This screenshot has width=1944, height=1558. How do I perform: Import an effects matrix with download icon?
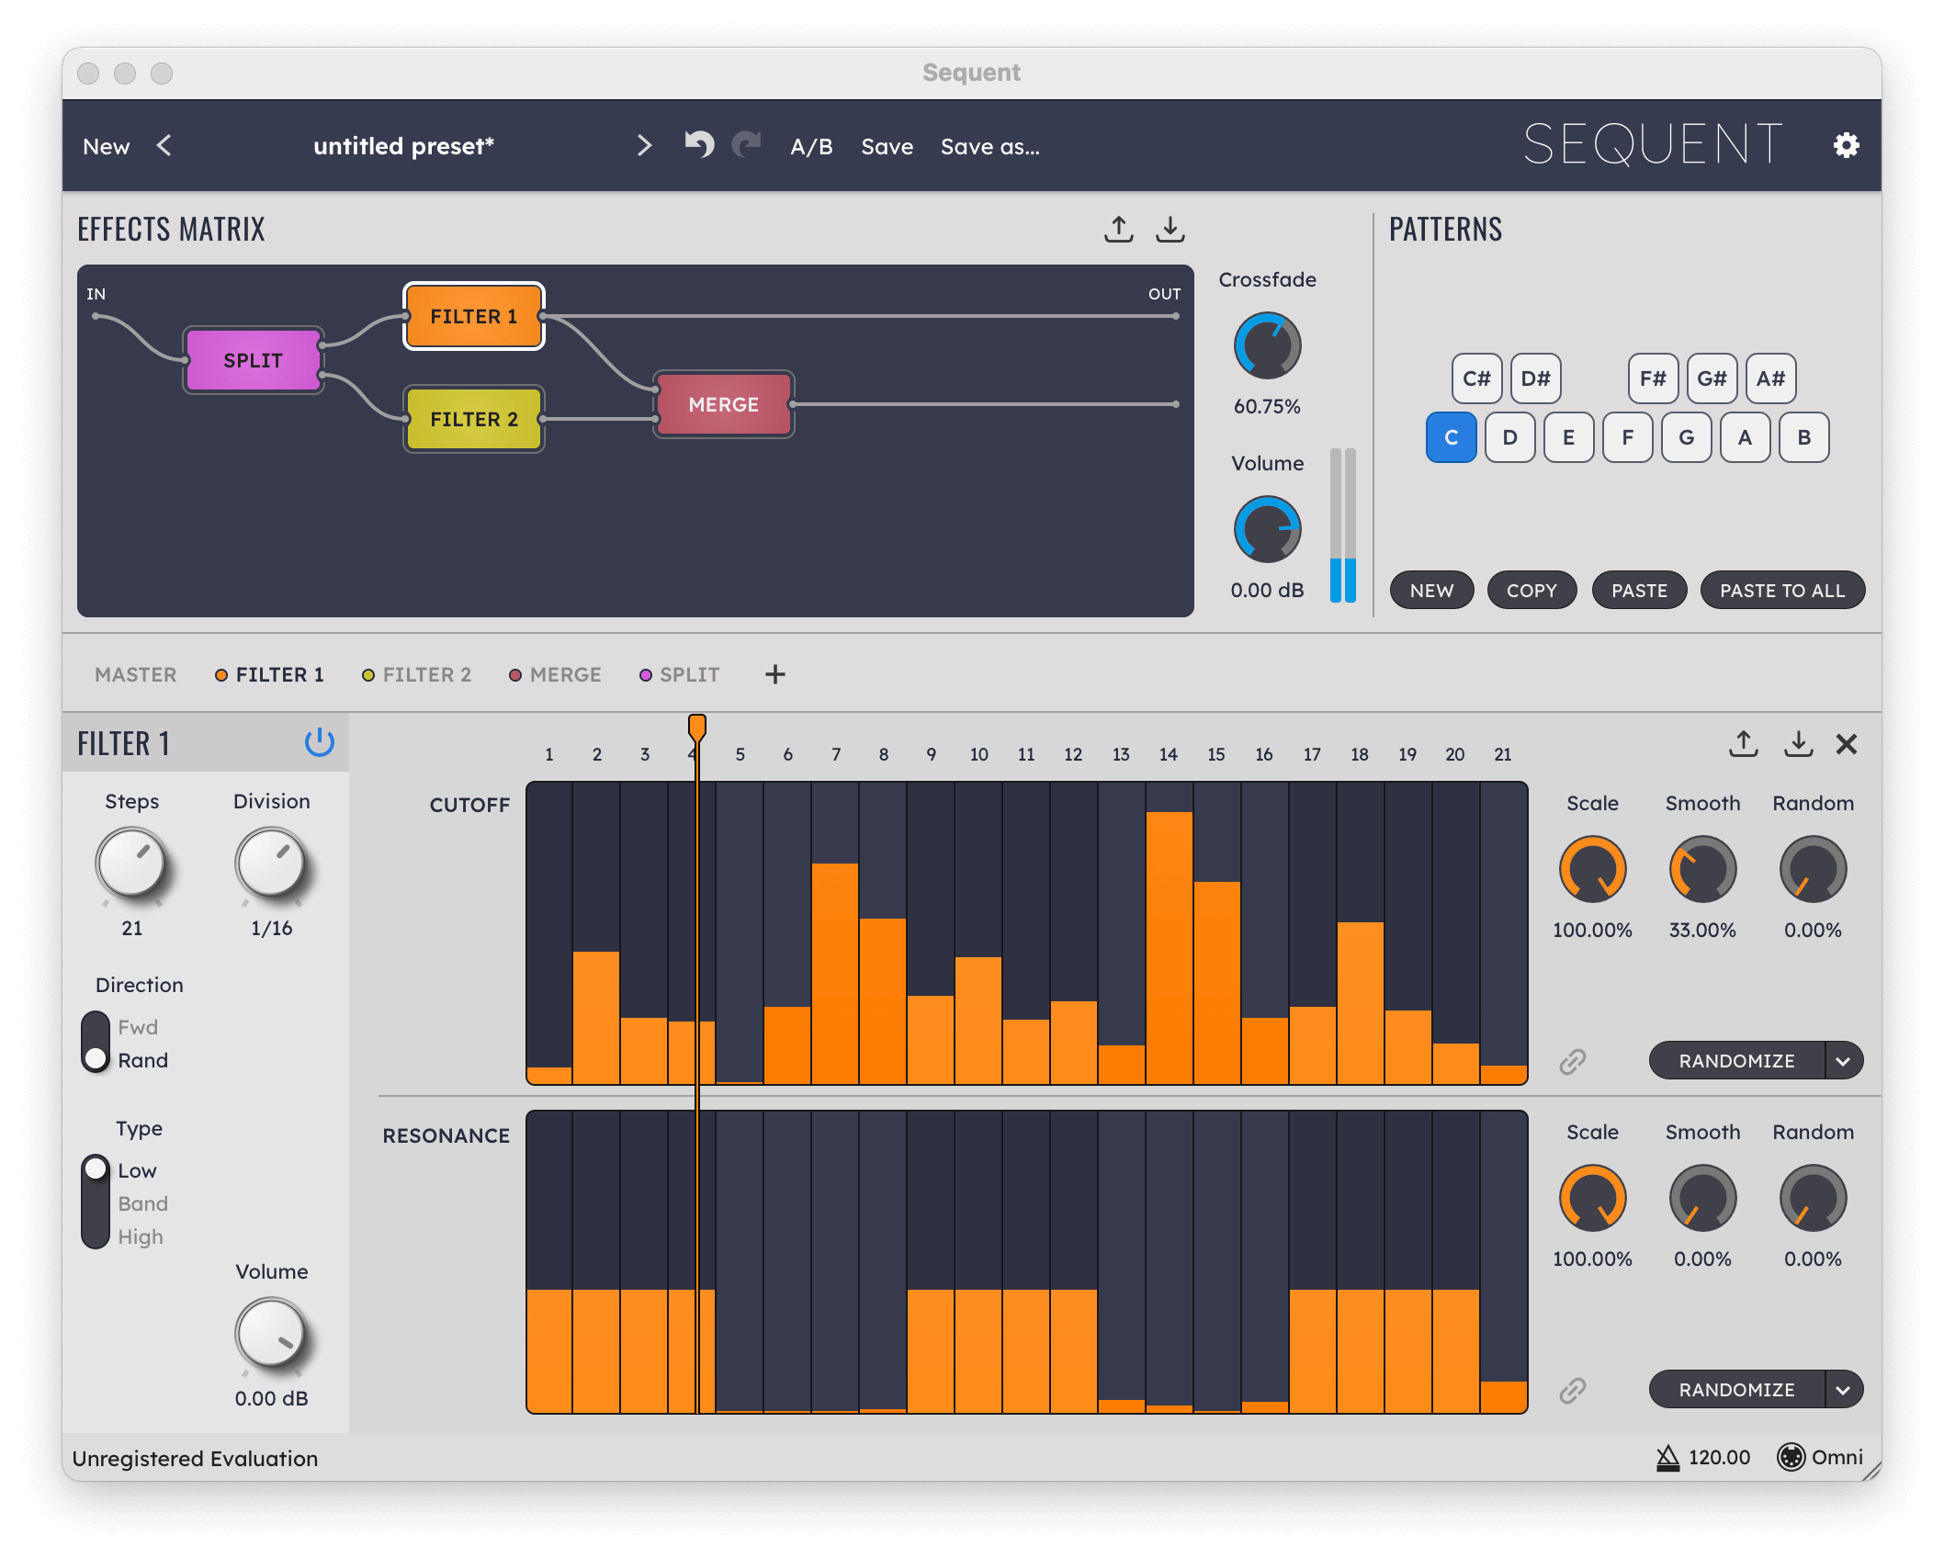pos(1170,229)
